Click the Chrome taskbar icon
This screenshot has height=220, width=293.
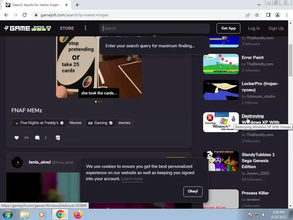pyautogui.click(x=60, y=214)
